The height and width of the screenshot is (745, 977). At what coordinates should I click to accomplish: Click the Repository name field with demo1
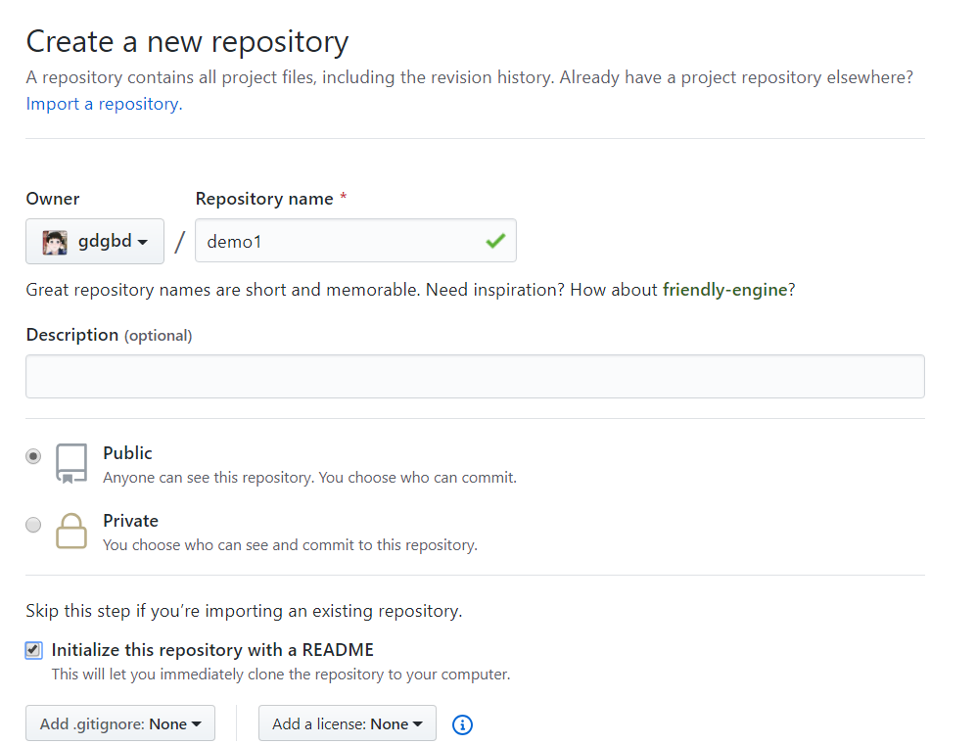click(355, 241)
